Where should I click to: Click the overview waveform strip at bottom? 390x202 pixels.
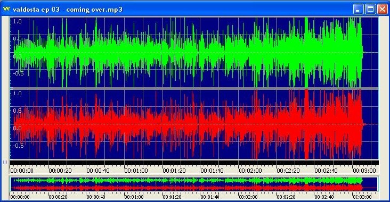pyautogui.click(x=194, y=184)
